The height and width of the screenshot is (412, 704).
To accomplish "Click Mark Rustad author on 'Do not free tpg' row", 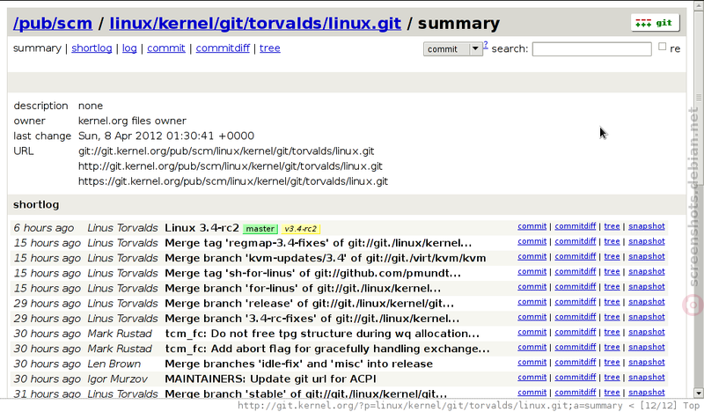I will [120, 334].
